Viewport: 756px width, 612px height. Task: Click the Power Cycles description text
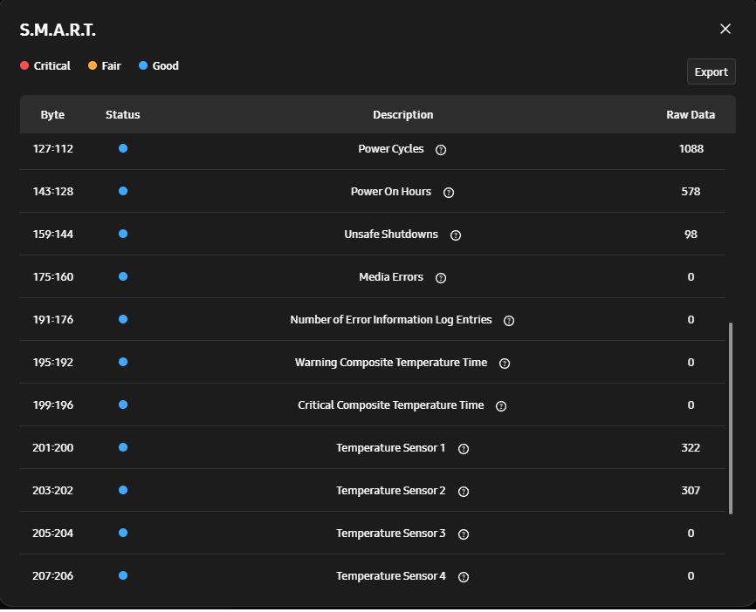[391, 149]
